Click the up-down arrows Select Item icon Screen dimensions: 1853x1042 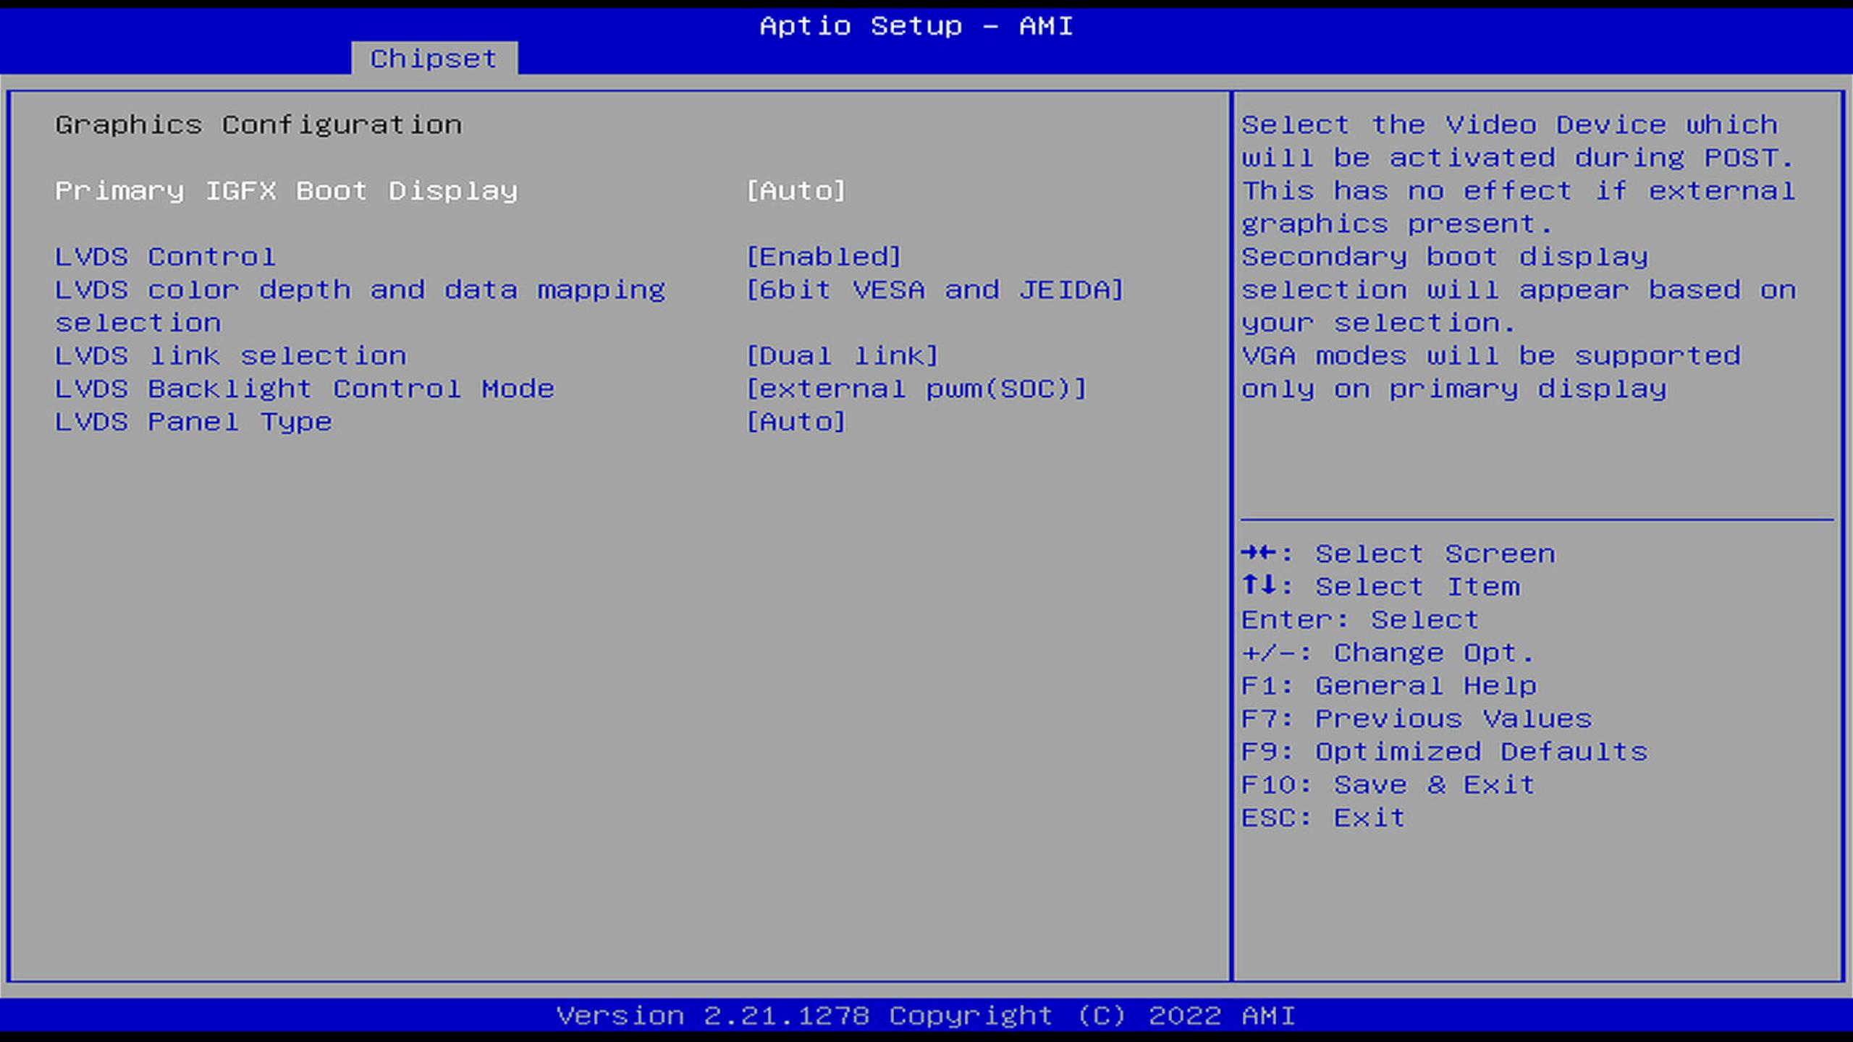[x=1259, y=586]
